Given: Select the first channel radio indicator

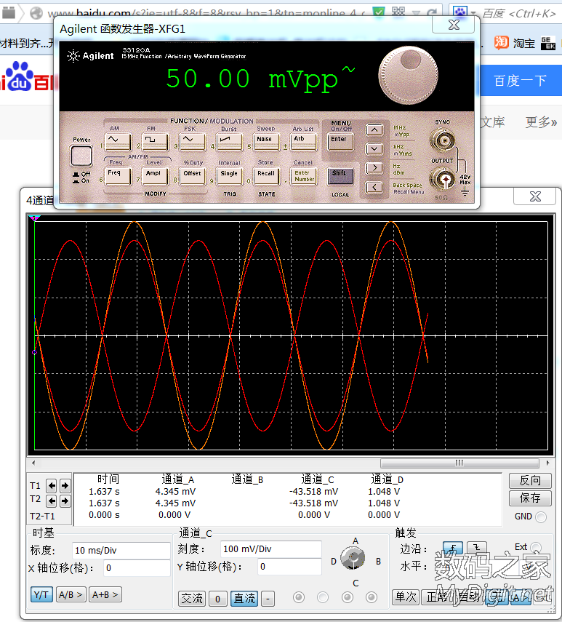Looking at the screenshot, I should click(299, 597).
